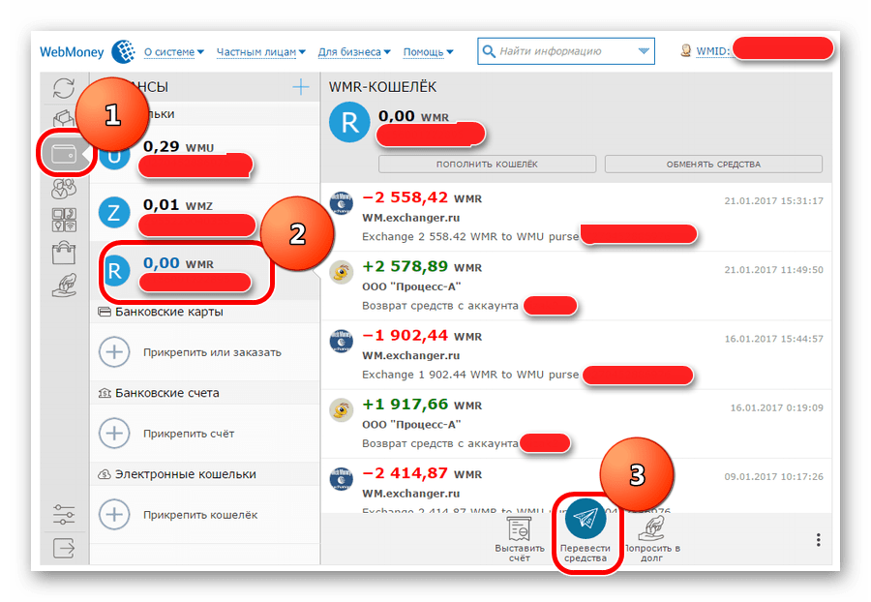
Task: Open the hand-with-coins loans sidebar icon
Action: tap(64, 286)
